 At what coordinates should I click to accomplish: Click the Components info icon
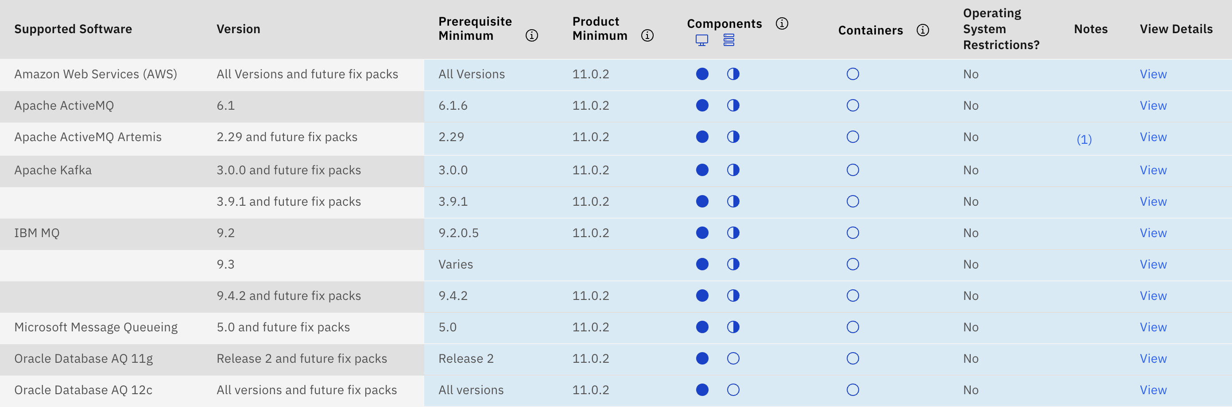coord(782,23)
